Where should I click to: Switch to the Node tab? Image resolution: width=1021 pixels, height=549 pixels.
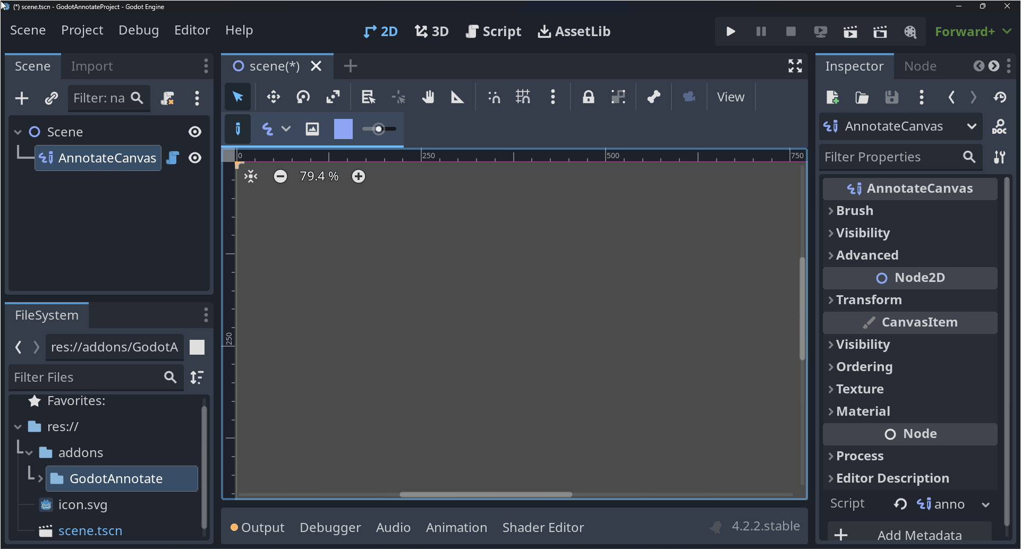[920, 66]
